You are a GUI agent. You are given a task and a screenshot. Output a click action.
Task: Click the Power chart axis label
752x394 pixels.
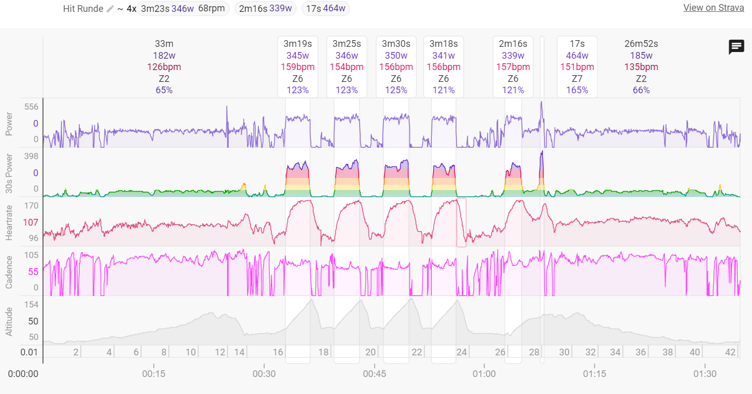click(9, 123)
